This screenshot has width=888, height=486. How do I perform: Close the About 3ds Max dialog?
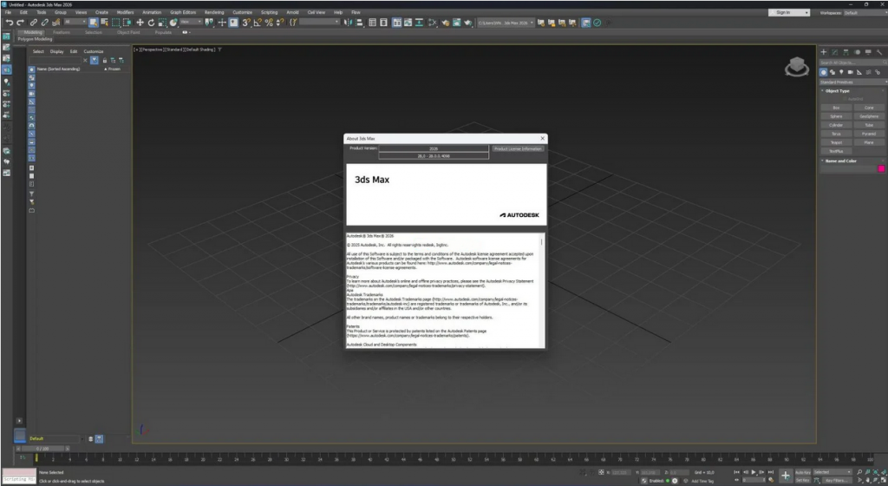pyautogui.click(x=543, y=138)
